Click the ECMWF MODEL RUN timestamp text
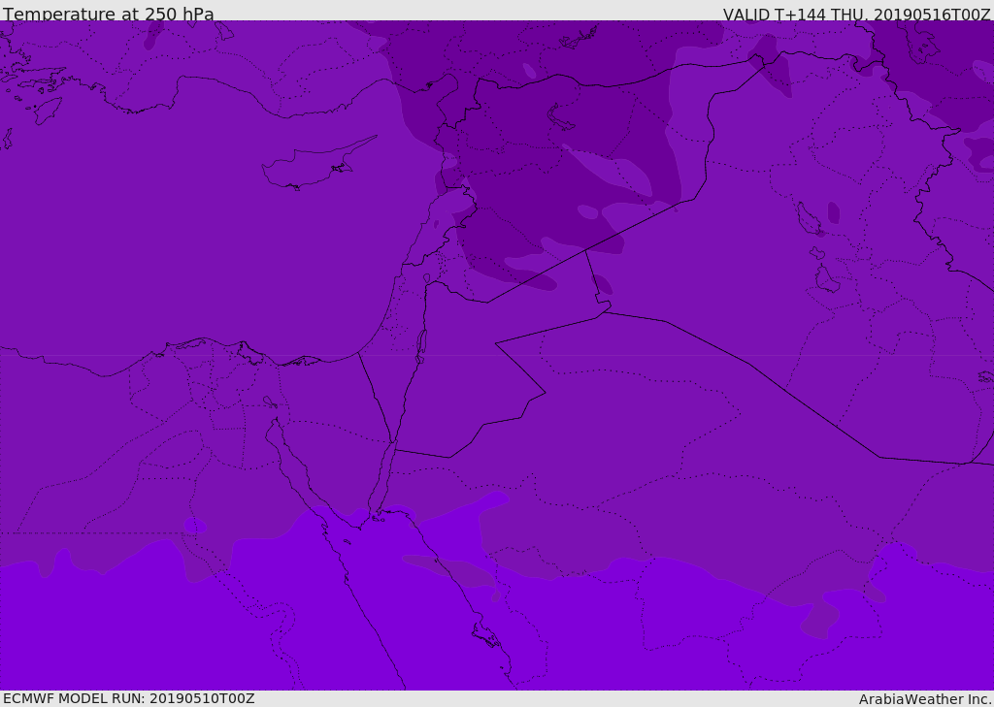994x707 pixels. click(129, 698)
